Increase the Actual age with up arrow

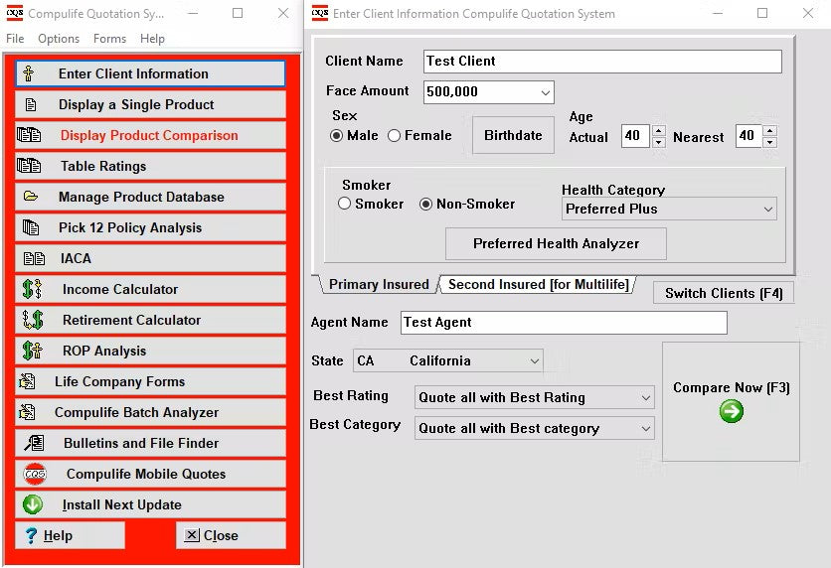(x=658, y=131)
